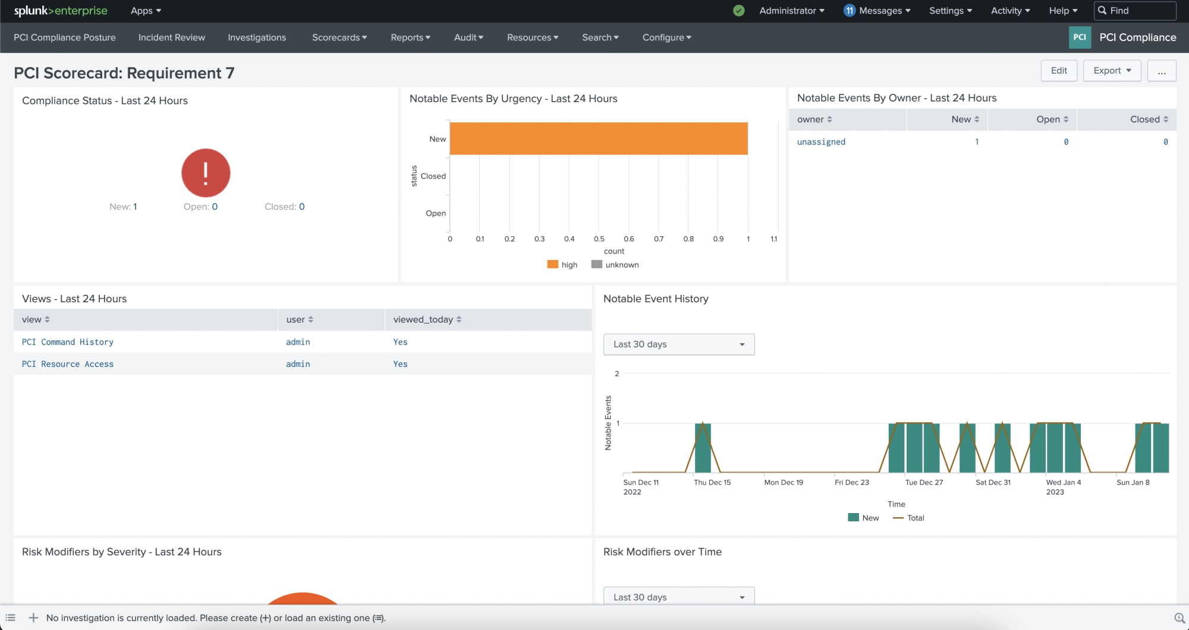
Task: Sort by the New column header
Action: 965,119
